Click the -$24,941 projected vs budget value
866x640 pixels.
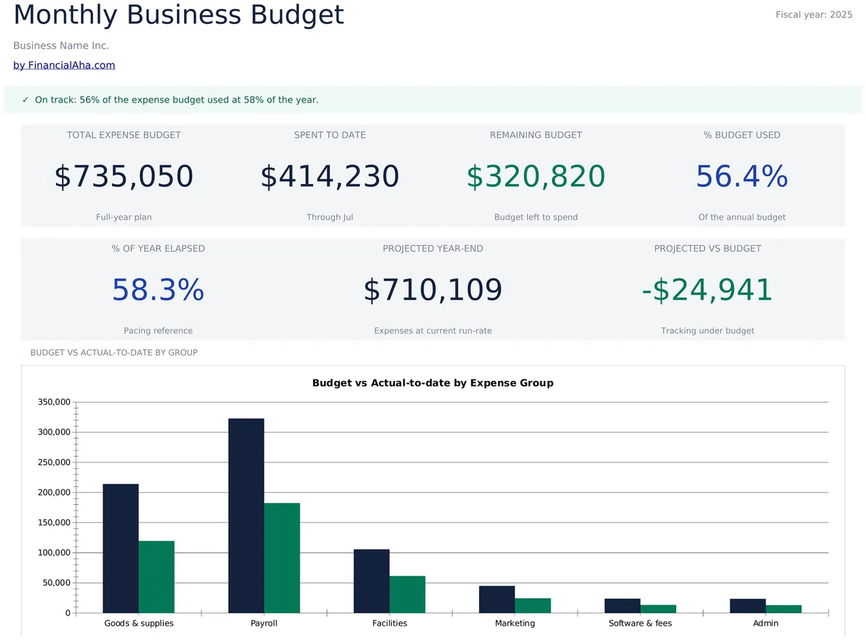[x=707, y=290]
